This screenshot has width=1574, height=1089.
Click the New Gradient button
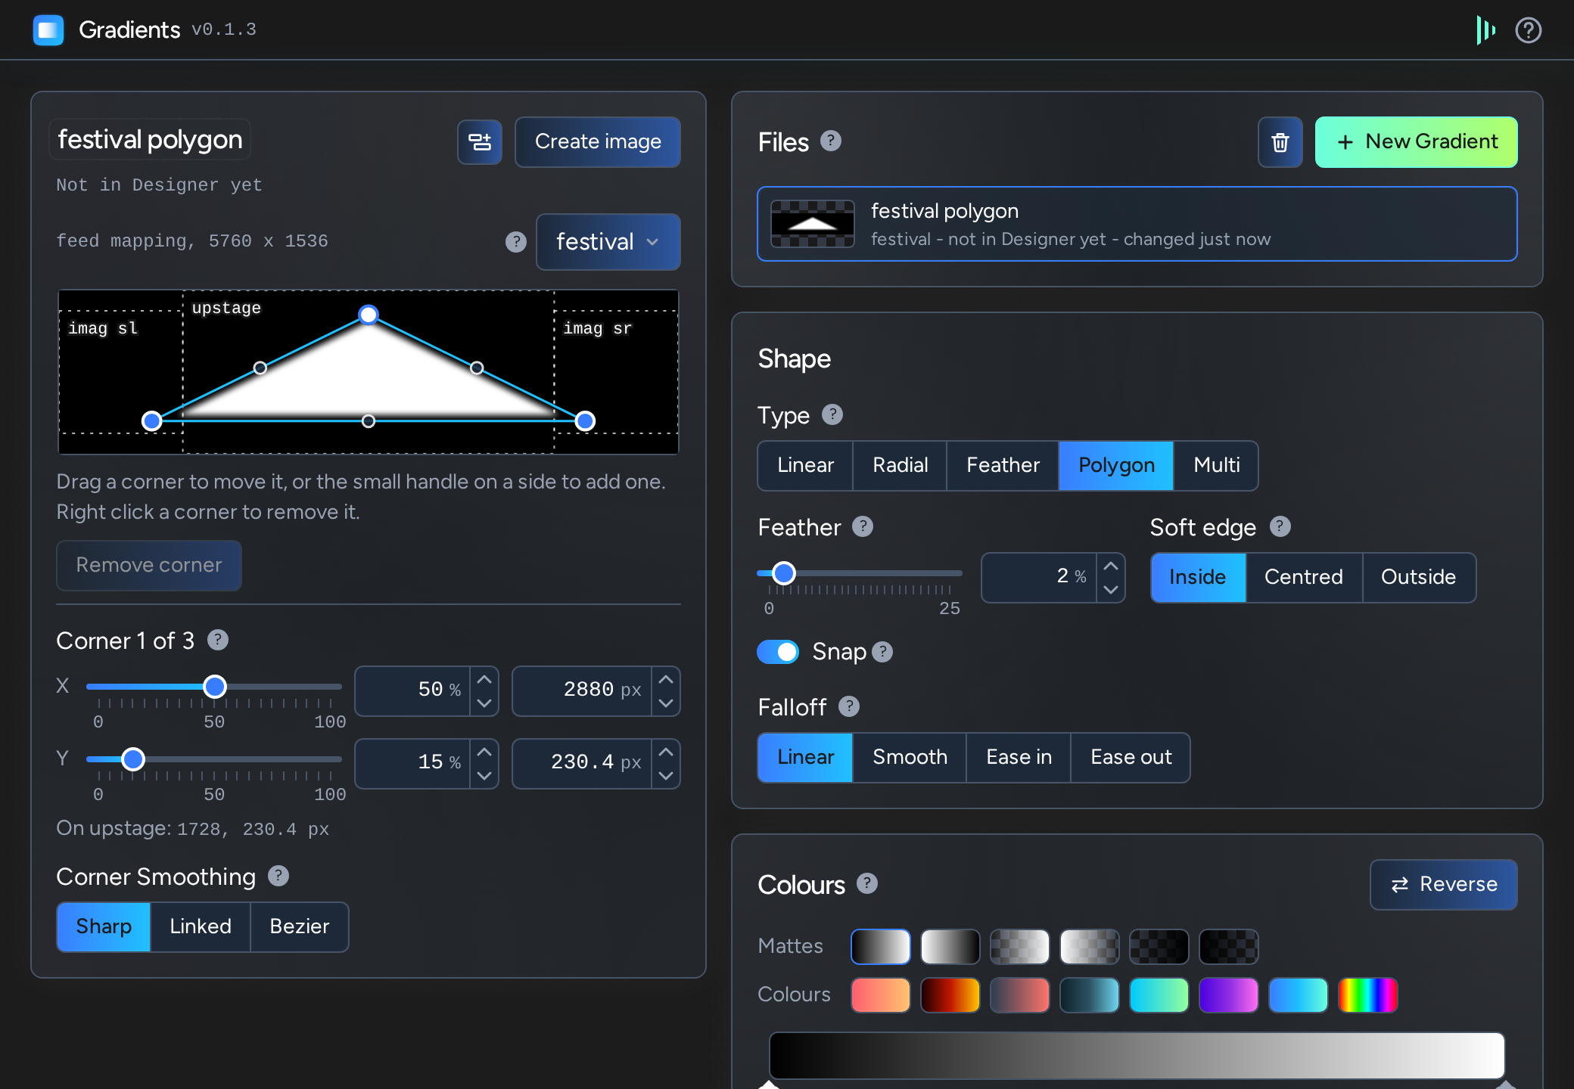point(1416,142)
